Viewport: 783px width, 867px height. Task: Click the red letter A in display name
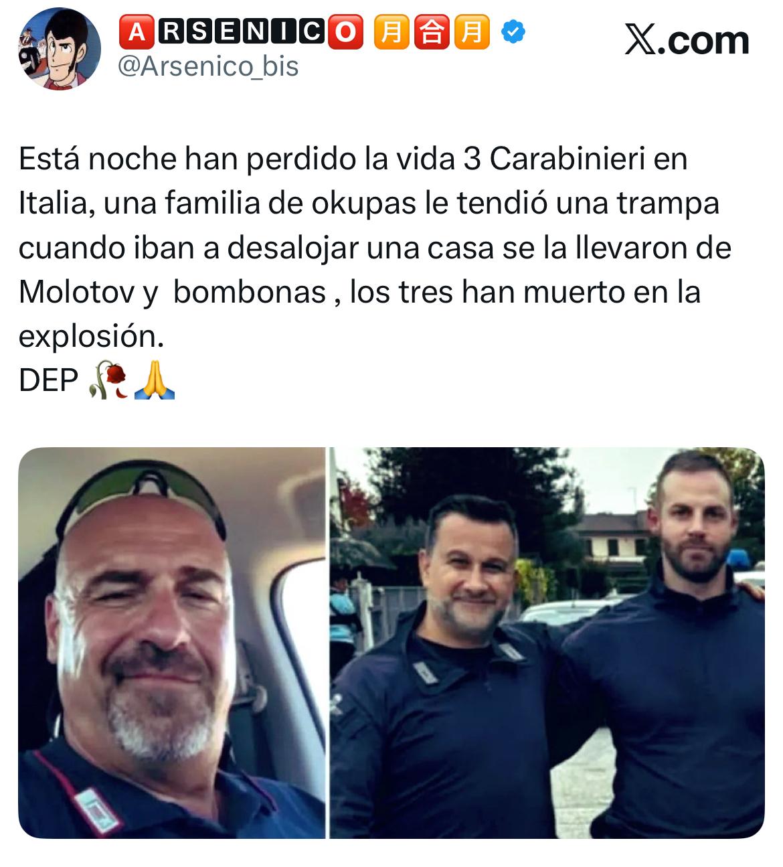[x=137, y=32]
